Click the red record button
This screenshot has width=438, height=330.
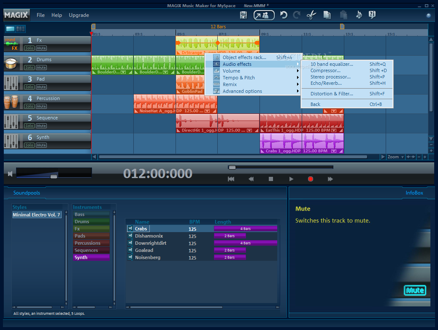(x=310, y=179)
